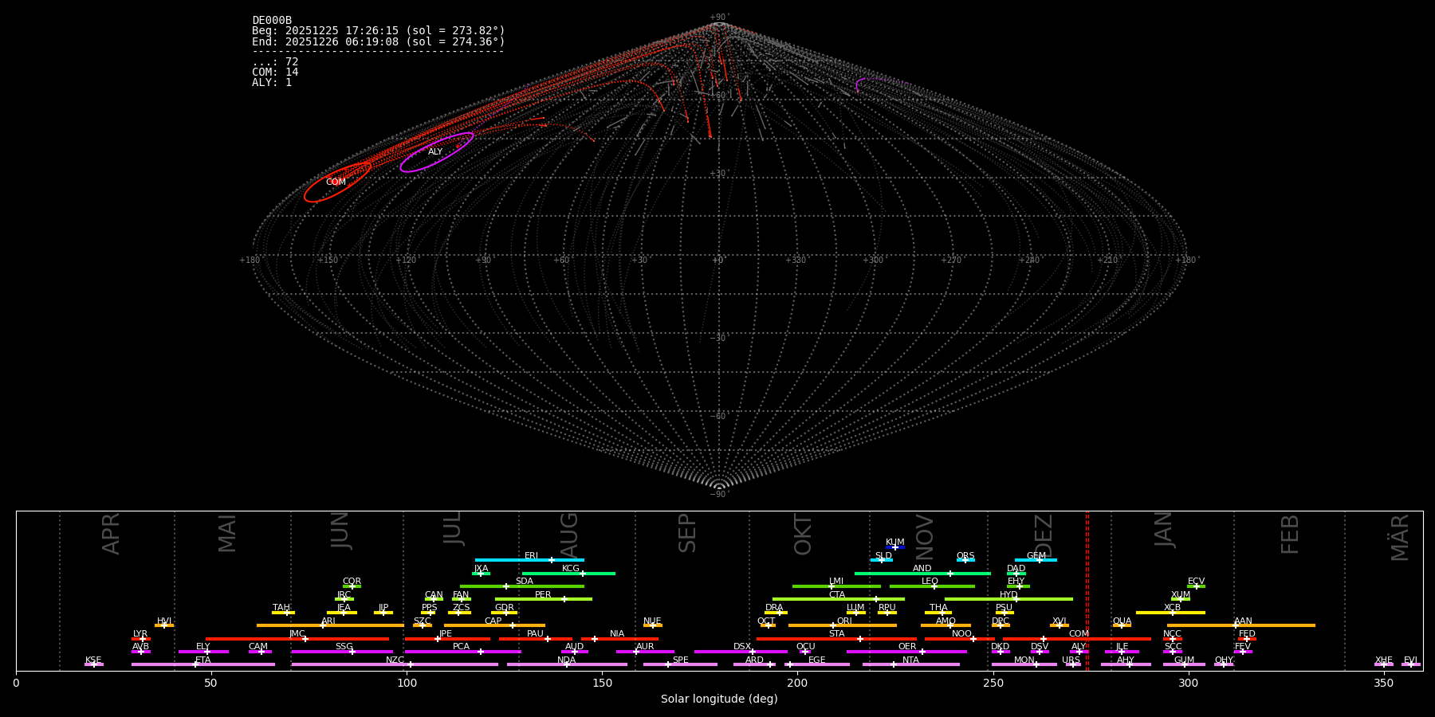Click the AAN orange shower bar
The image size is (1435, 717).
click(1241, 625)
